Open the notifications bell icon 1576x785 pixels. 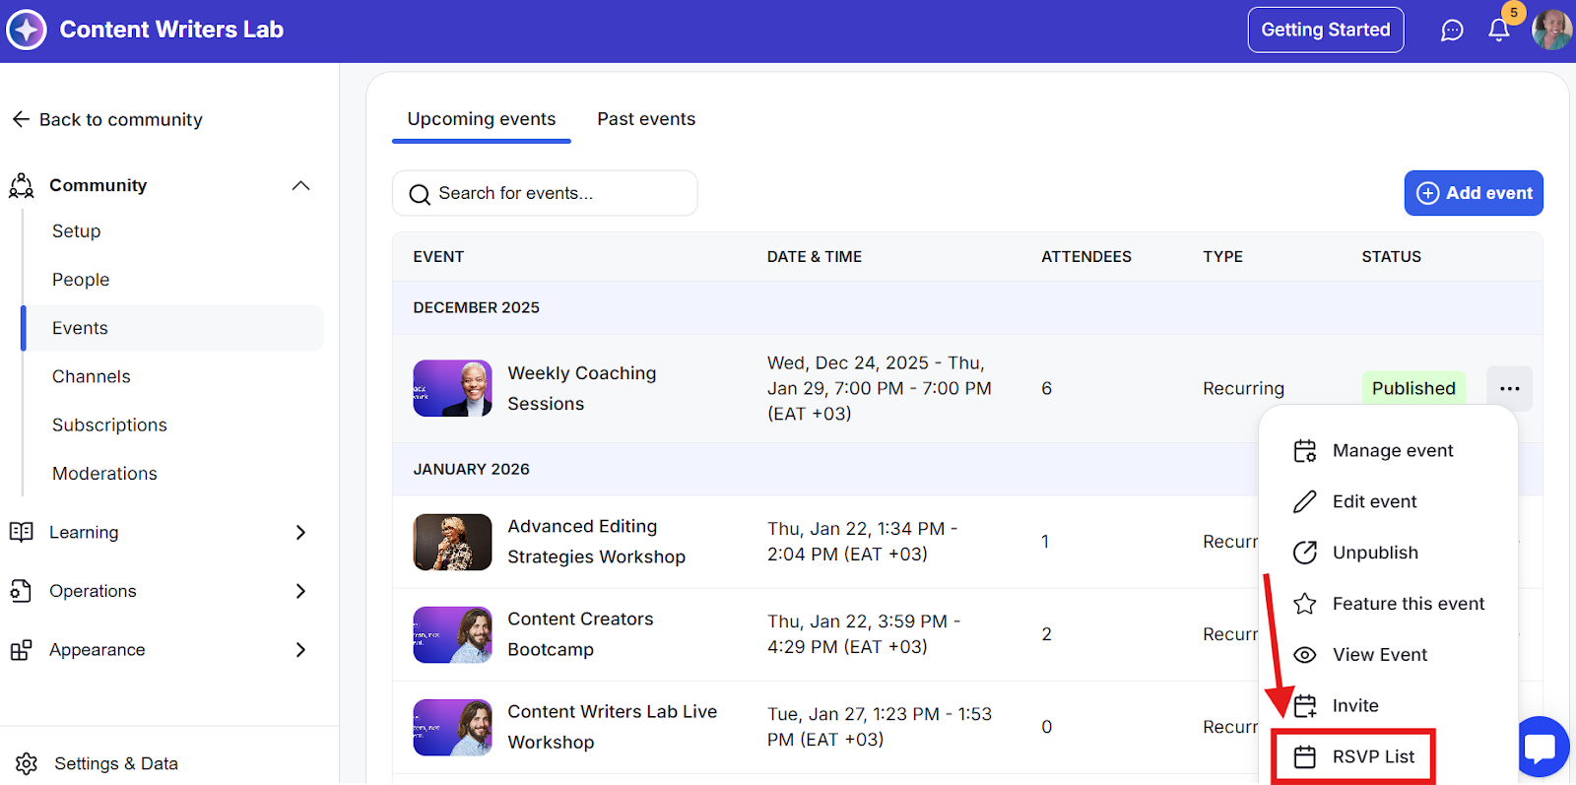[1498, 30]
